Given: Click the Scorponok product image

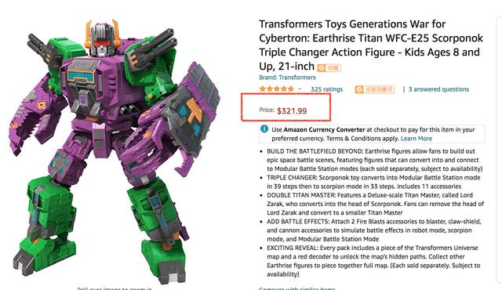Looking at the screenshot, I should pyautogui.click(x=115, y=147).
